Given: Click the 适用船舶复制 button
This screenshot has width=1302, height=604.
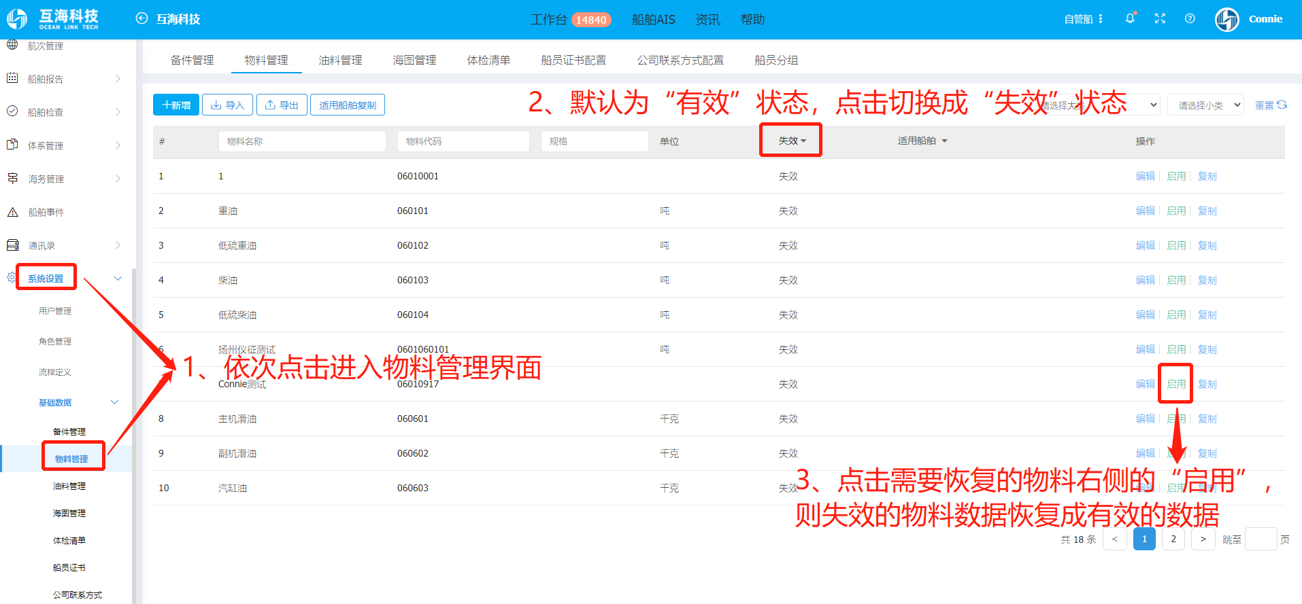Looking at the screenshot, I should [x=348, y=105].
